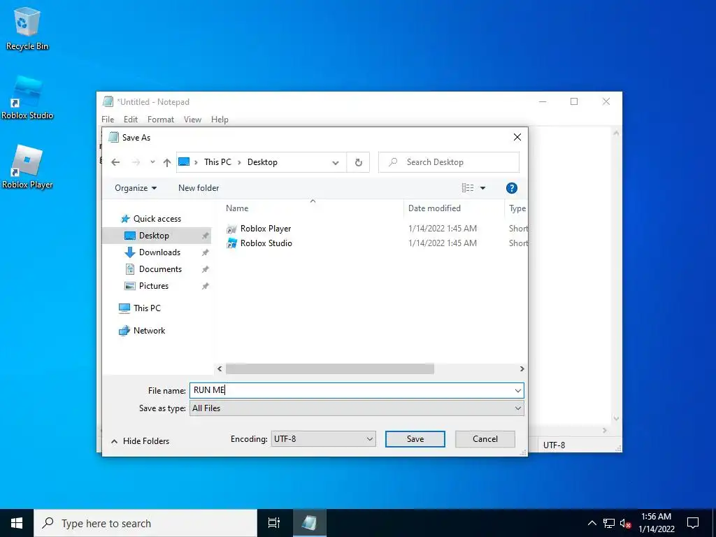Open Notepad Edit menu
The image size is (716, 537).
point(131,120)
